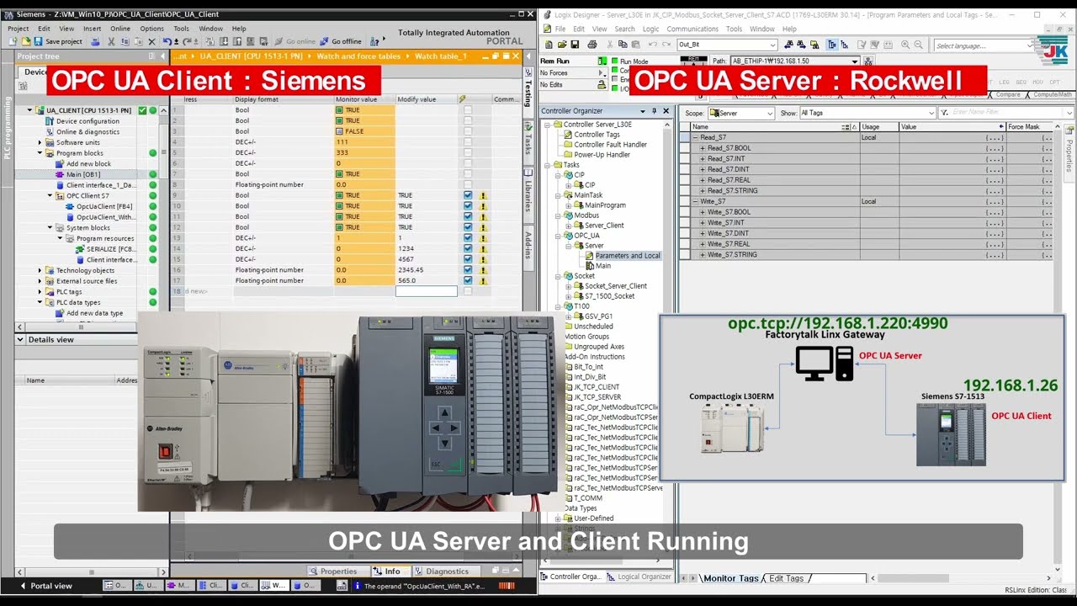
Task: Click the lock icon beside No Edits
Action: [602, 84]
